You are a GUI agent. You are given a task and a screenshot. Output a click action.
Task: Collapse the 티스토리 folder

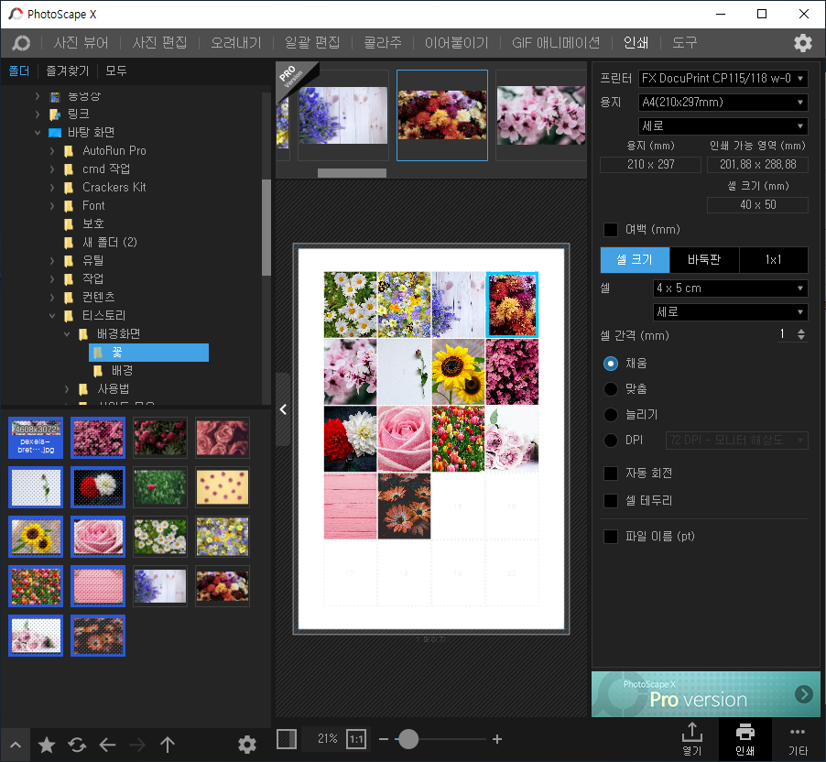(x=51, y=316)
